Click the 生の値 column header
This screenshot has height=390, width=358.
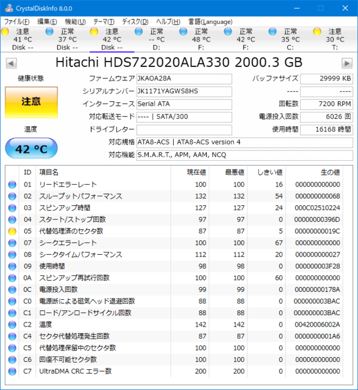point(330,172)
